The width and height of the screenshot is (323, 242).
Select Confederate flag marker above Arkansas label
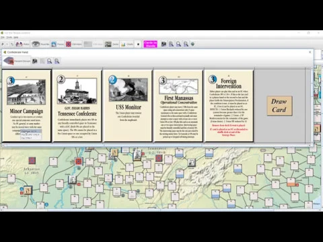[32, 161]
